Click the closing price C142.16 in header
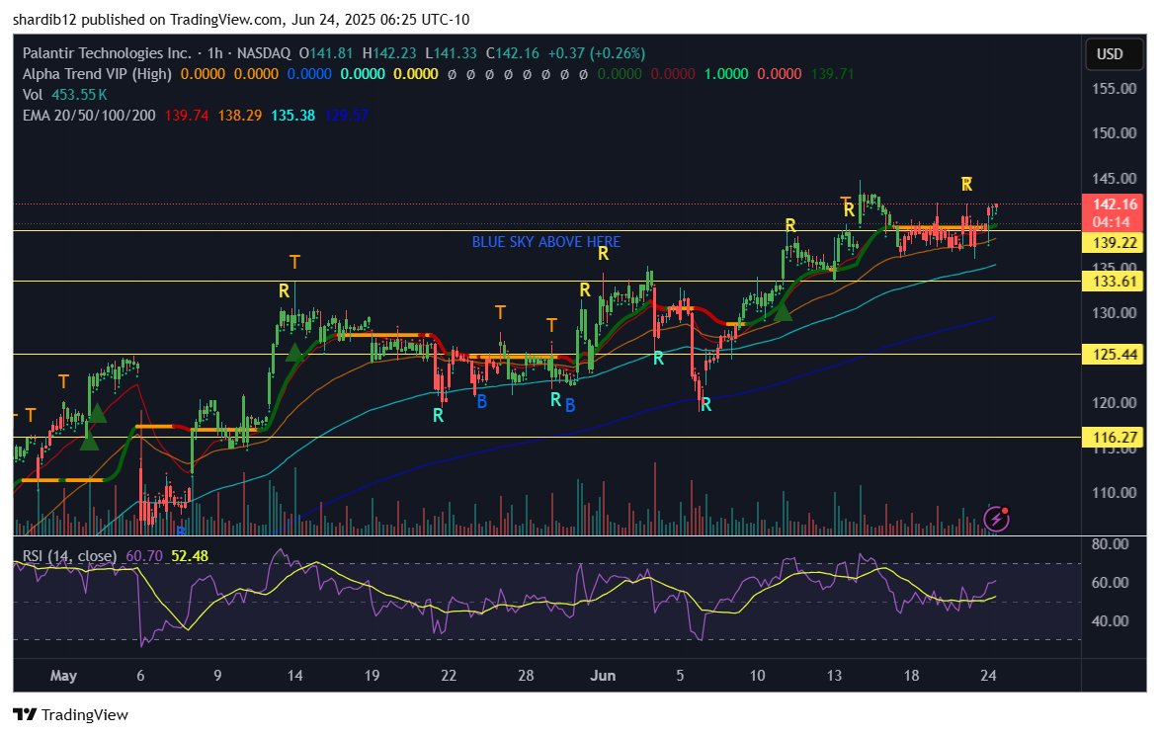Screen dimensions: 1160x736 pyautogui.click(x=513, y=53)
